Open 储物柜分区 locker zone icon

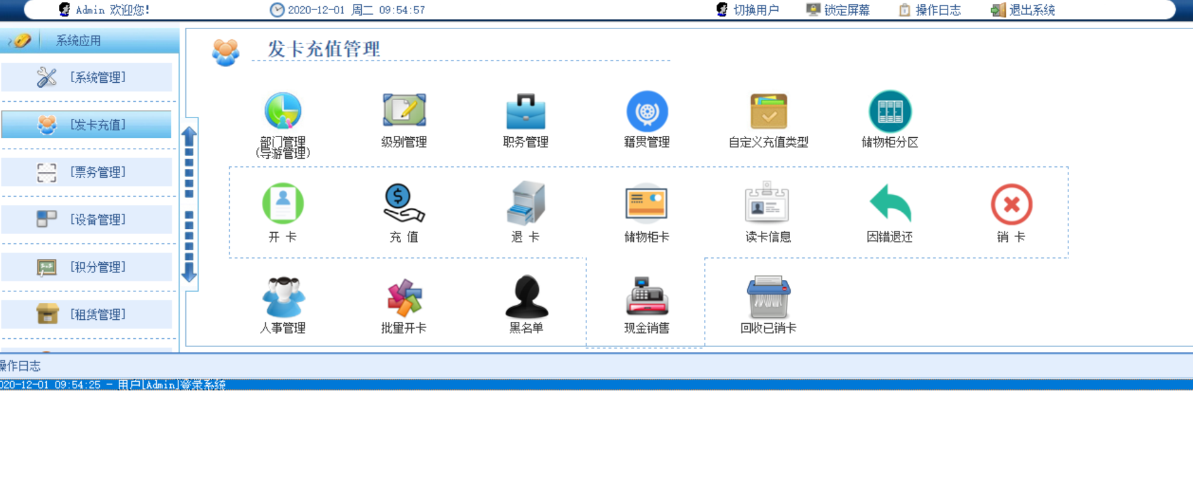890,111
